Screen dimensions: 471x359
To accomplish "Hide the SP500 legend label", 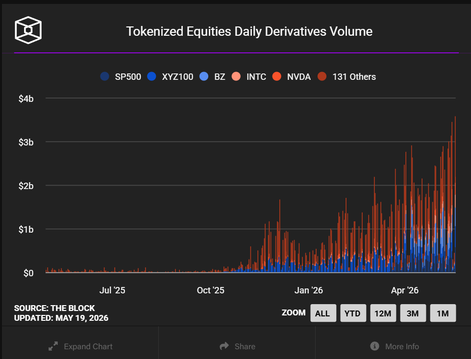I will click(128, 77).
